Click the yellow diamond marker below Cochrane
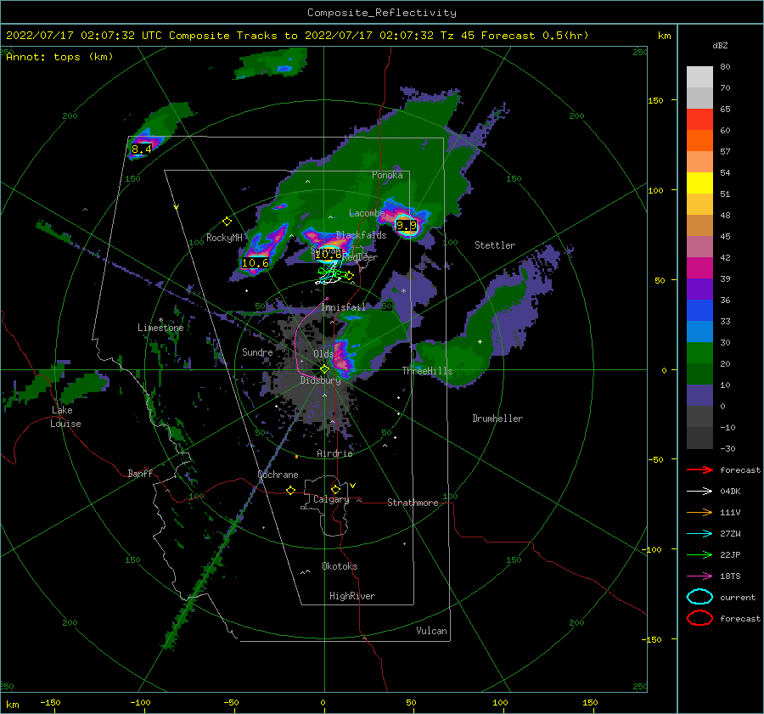The width and height of the screenshot is (764, 714). [291, 490]
